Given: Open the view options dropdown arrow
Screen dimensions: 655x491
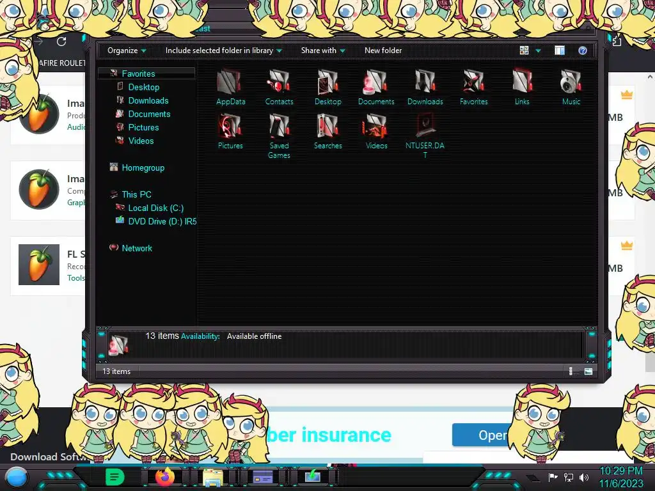Looking at the screenshot, I should 538,51.
